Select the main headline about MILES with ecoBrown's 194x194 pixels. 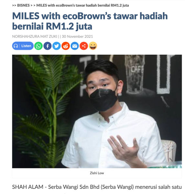90,21
